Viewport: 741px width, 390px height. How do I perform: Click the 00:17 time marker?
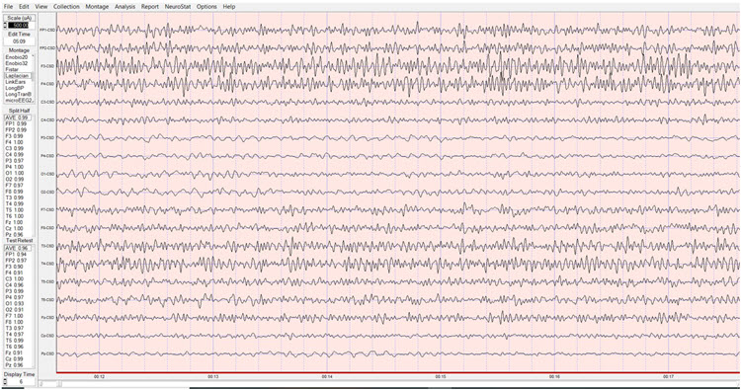pos(668,377)
